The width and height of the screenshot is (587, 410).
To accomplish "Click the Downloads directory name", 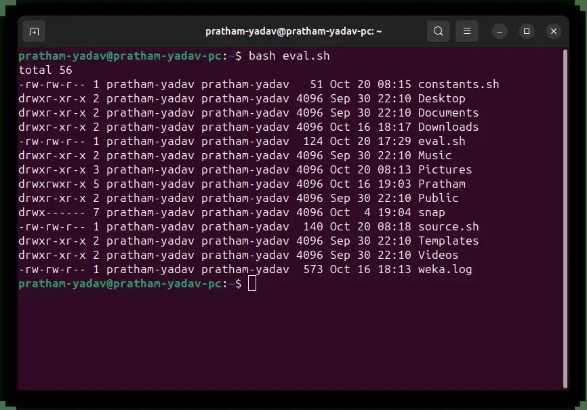I will [x=448, y=127].
